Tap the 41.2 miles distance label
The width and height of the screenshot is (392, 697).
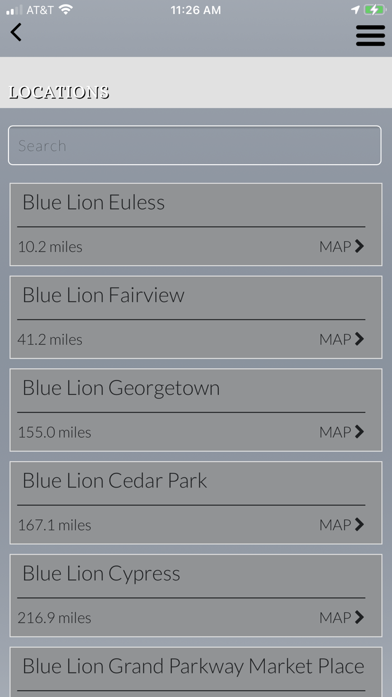point(50,340)
